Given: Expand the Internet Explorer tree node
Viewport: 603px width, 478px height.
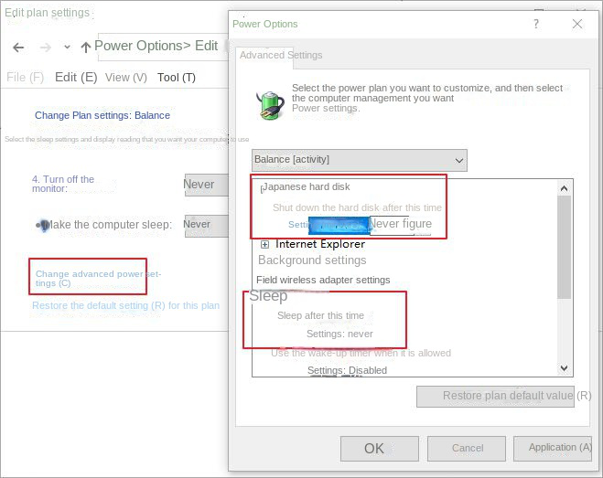Looking at the screenshot, I should click(x=265, y=244).
